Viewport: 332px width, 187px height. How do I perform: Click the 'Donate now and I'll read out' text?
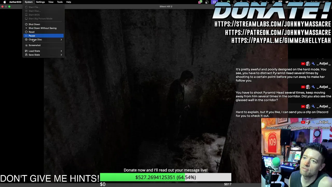coord(165,170)
